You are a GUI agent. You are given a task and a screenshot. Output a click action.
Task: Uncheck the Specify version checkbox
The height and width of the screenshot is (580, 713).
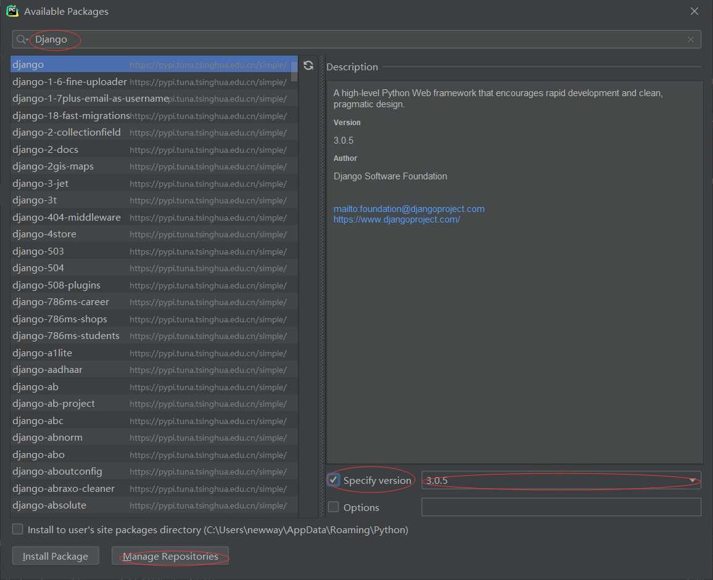pos(334,480)
